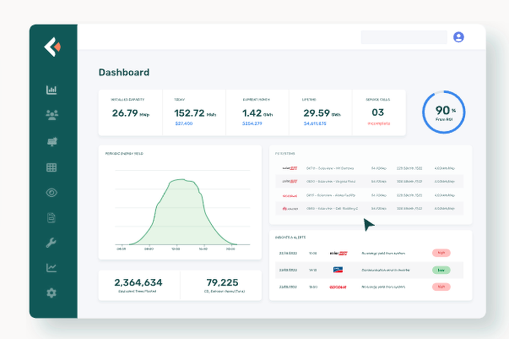Open the Solarview Alpha Facility system row

370,195
